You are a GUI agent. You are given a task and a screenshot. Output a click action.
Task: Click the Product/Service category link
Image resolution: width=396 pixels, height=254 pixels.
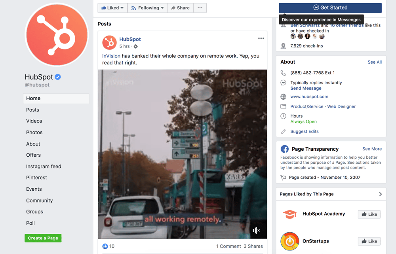(307, 106)
